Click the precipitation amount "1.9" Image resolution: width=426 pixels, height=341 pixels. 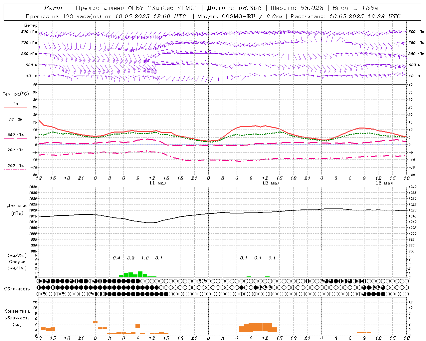pos(145,258)
